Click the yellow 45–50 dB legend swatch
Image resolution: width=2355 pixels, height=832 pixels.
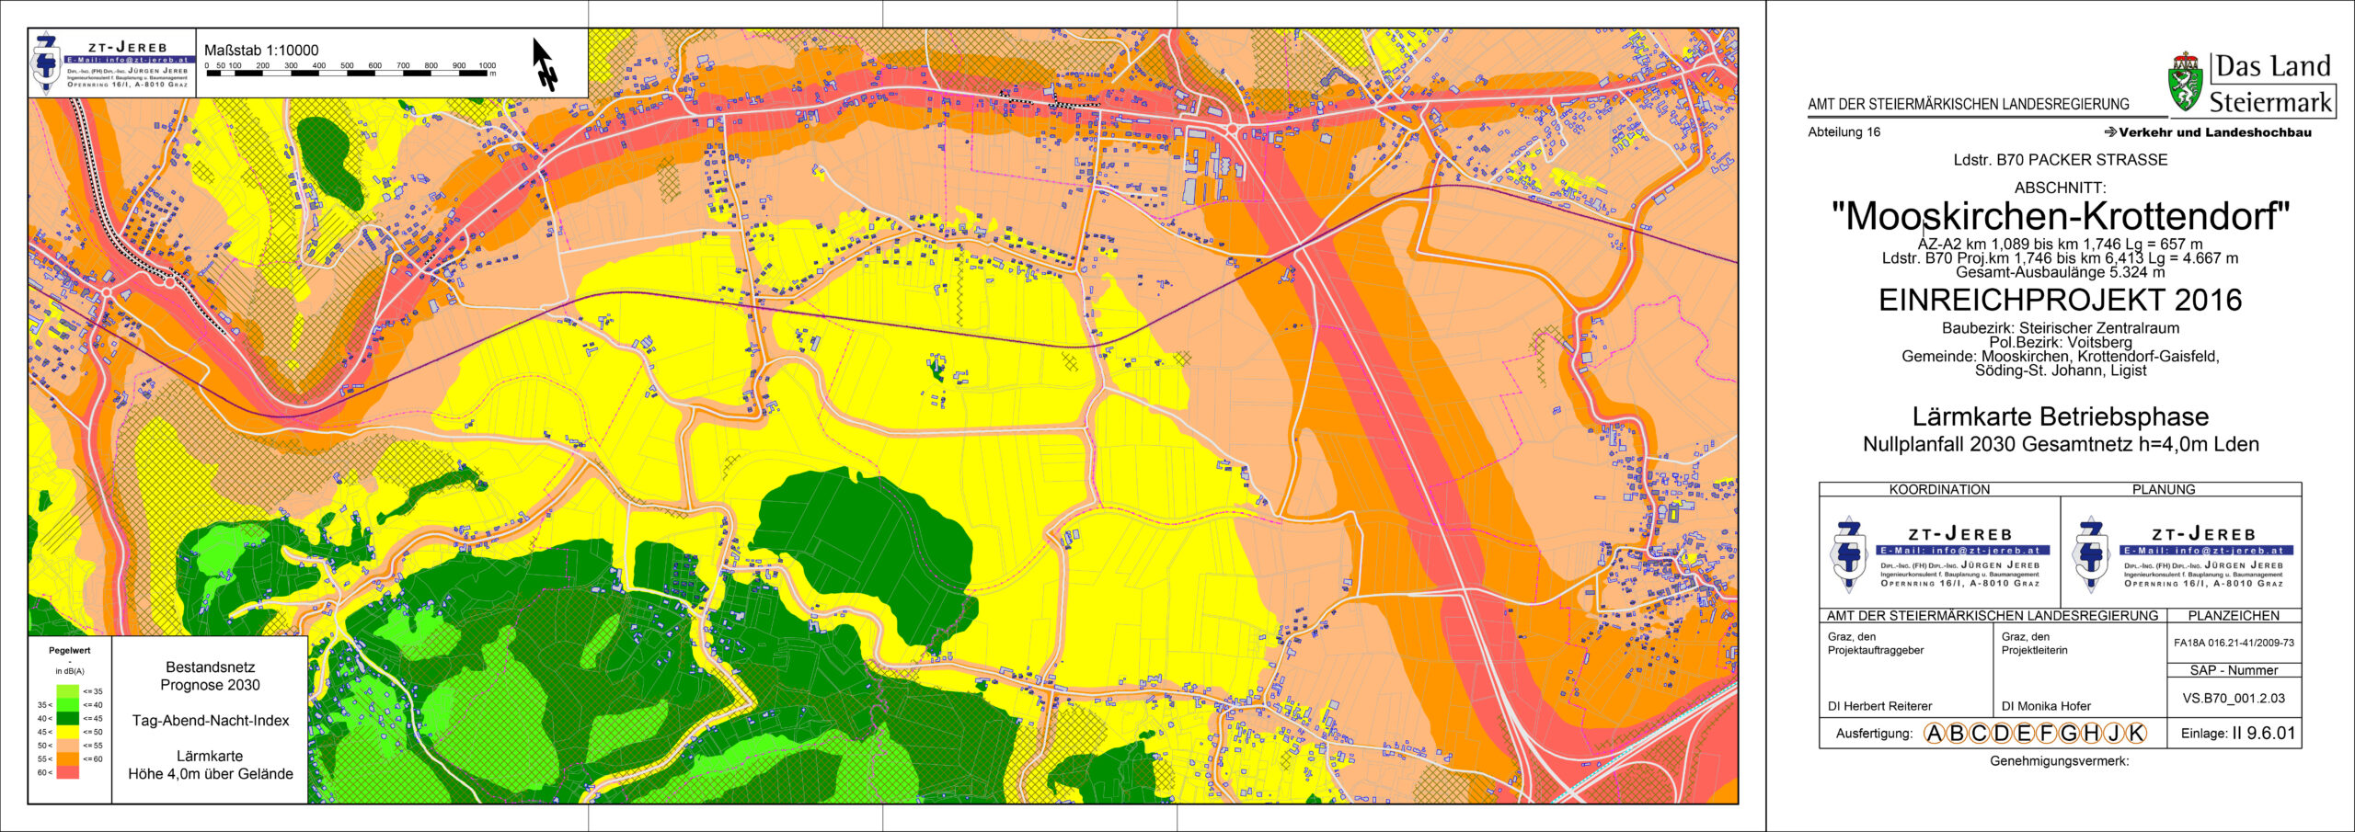point(67,732)
